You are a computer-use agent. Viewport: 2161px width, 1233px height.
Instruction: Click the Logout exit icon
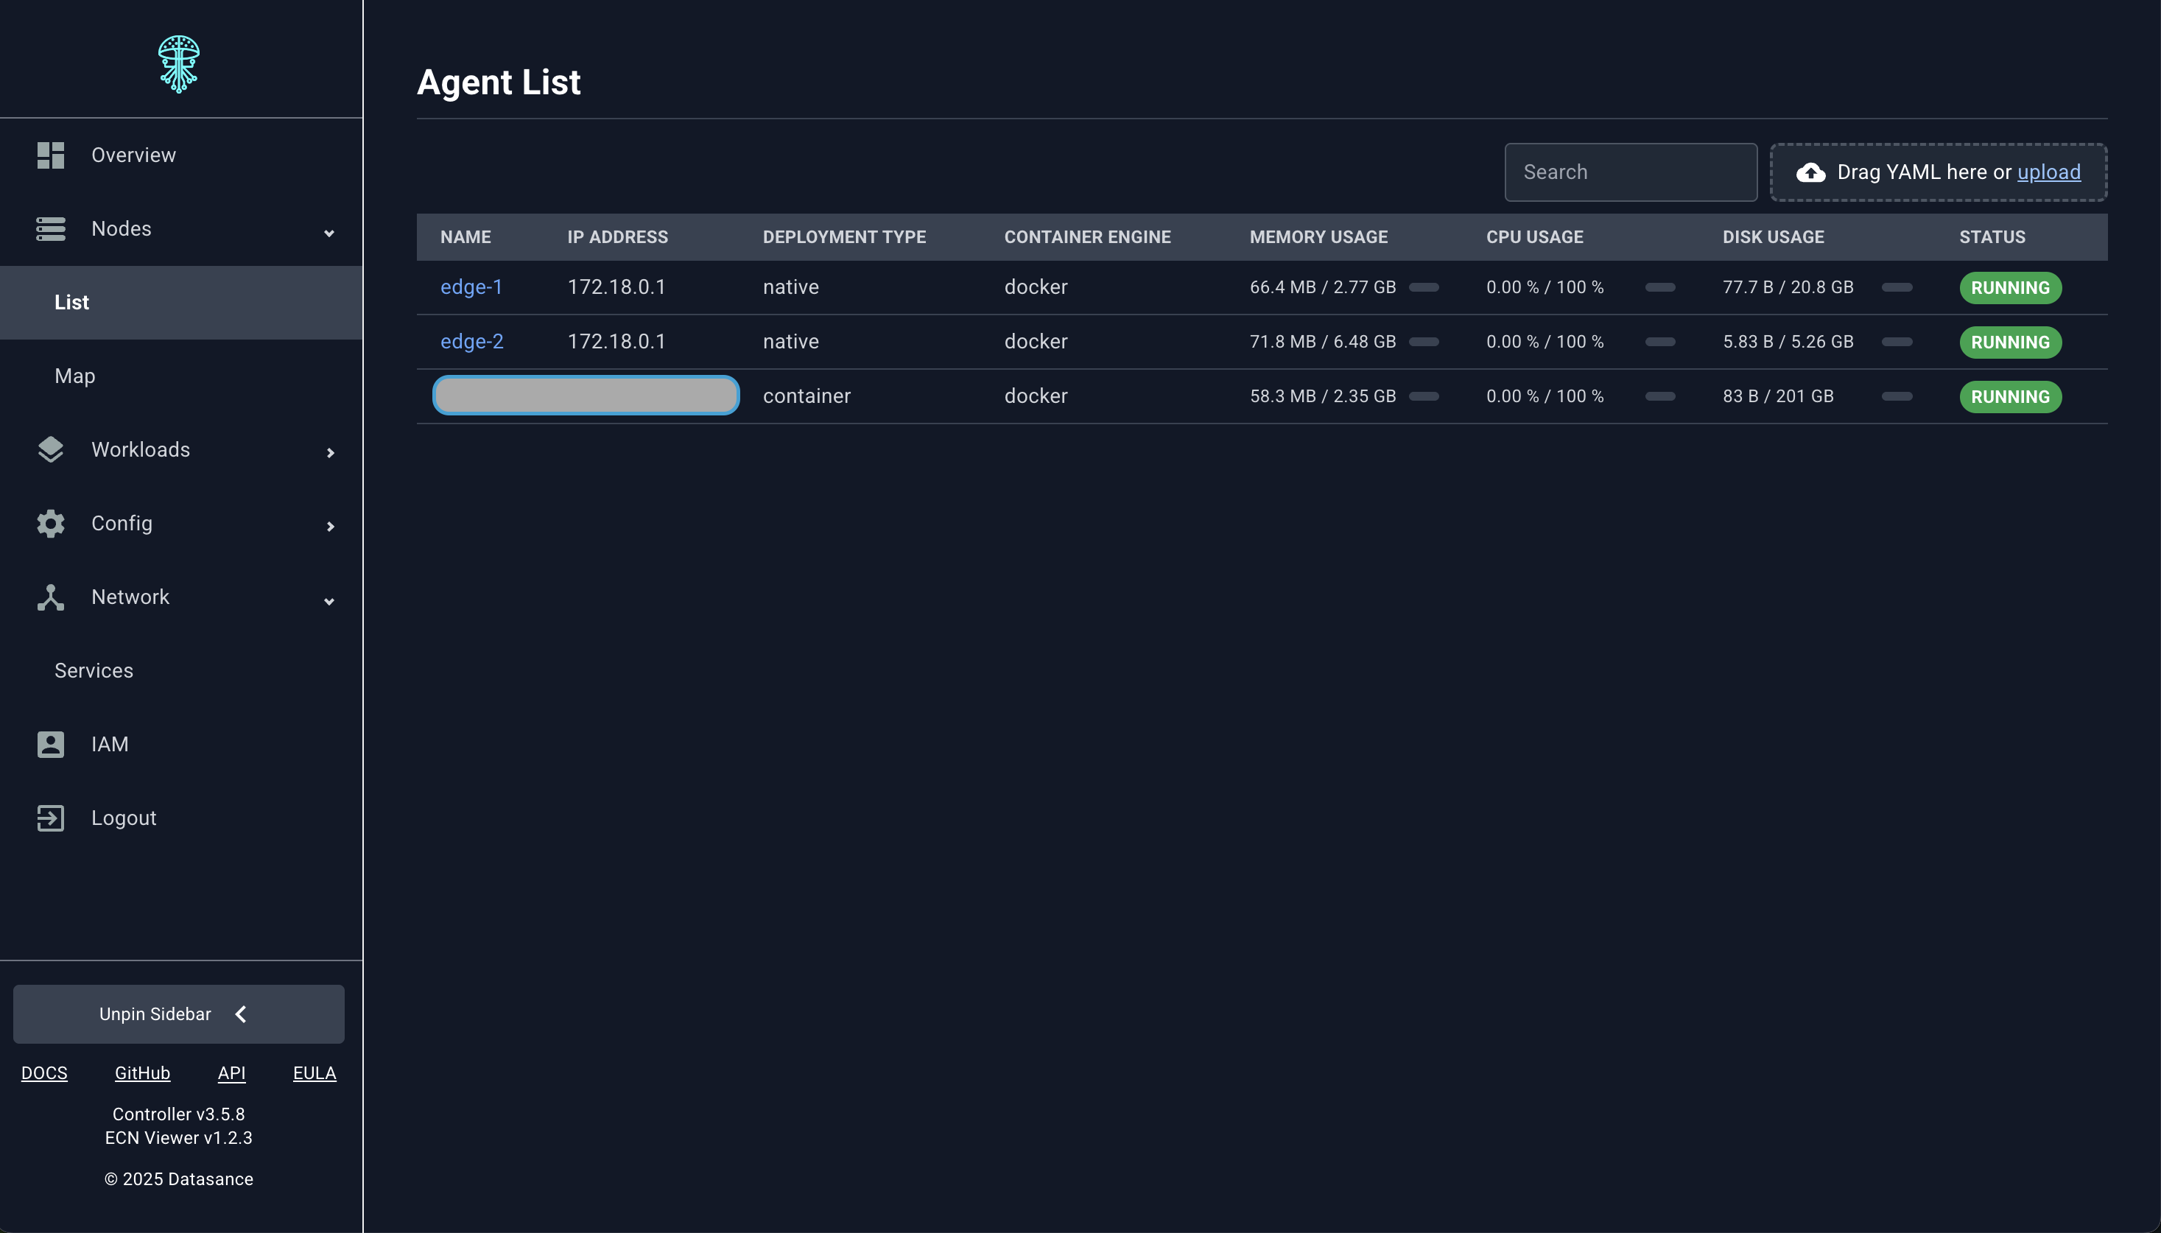pyautogui.click(x=49, y=817)
